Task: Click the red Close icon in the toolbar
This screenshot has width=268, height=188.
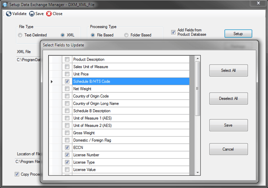Action: point(49,14)
